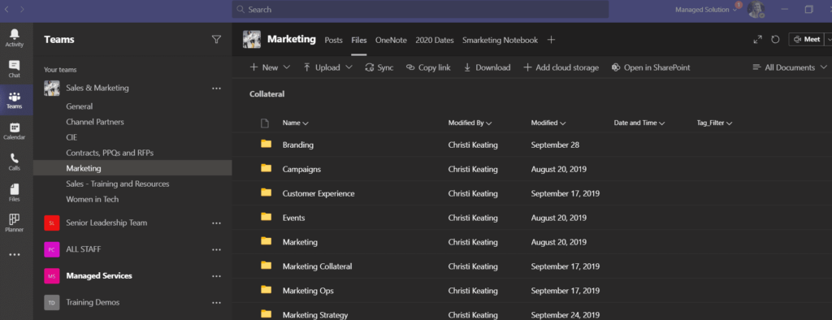Expand the tab to full screen
The width and height of the screenshot is (832, 320).
tap(758, 40)
